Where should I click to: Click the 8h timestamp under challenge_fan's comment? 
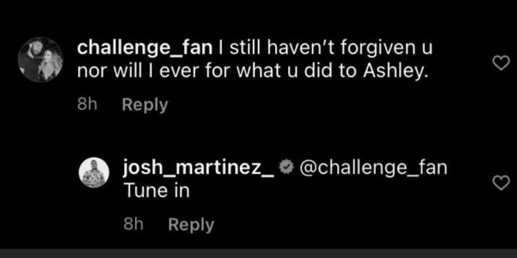pos(87,105)
